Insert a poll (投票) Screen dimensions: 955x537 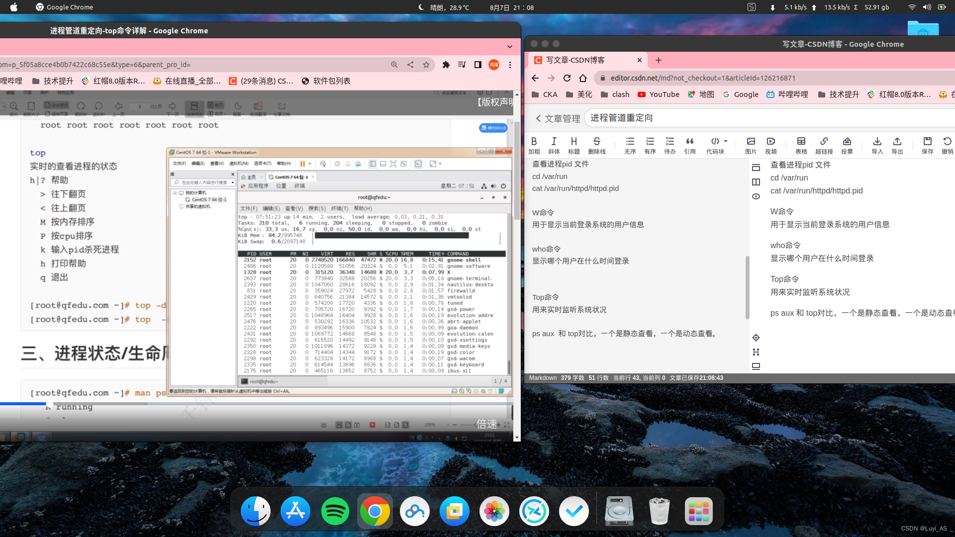847,145
